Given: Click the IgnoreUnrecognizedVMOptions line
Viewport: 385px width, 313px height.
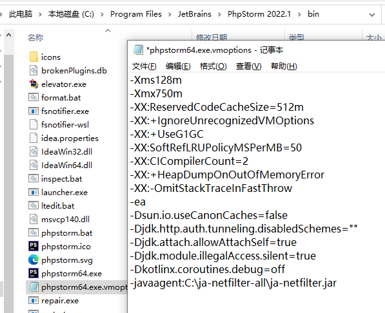Looking at the screenshot, I should 222,120.
